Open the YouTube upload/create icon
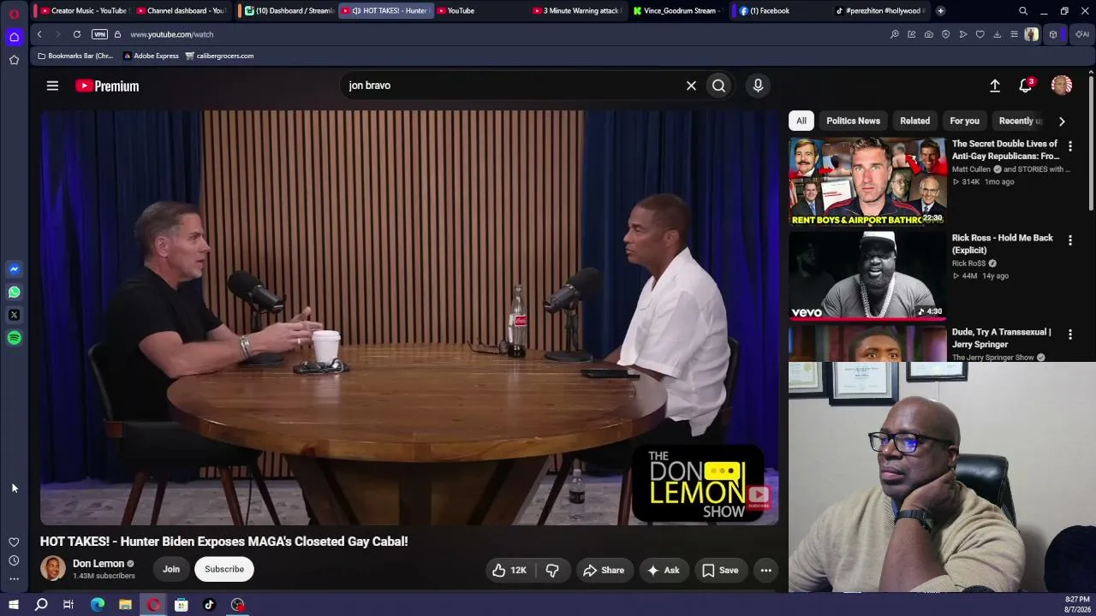This screenshot has width=1096, height=616. click(x=995, y=86)
